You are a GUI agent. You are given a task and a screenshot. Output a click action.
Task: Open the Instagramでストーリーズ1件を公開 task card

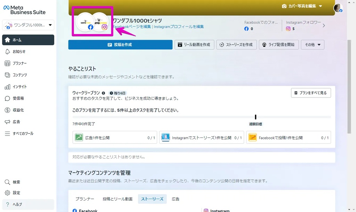coord(202,138)
